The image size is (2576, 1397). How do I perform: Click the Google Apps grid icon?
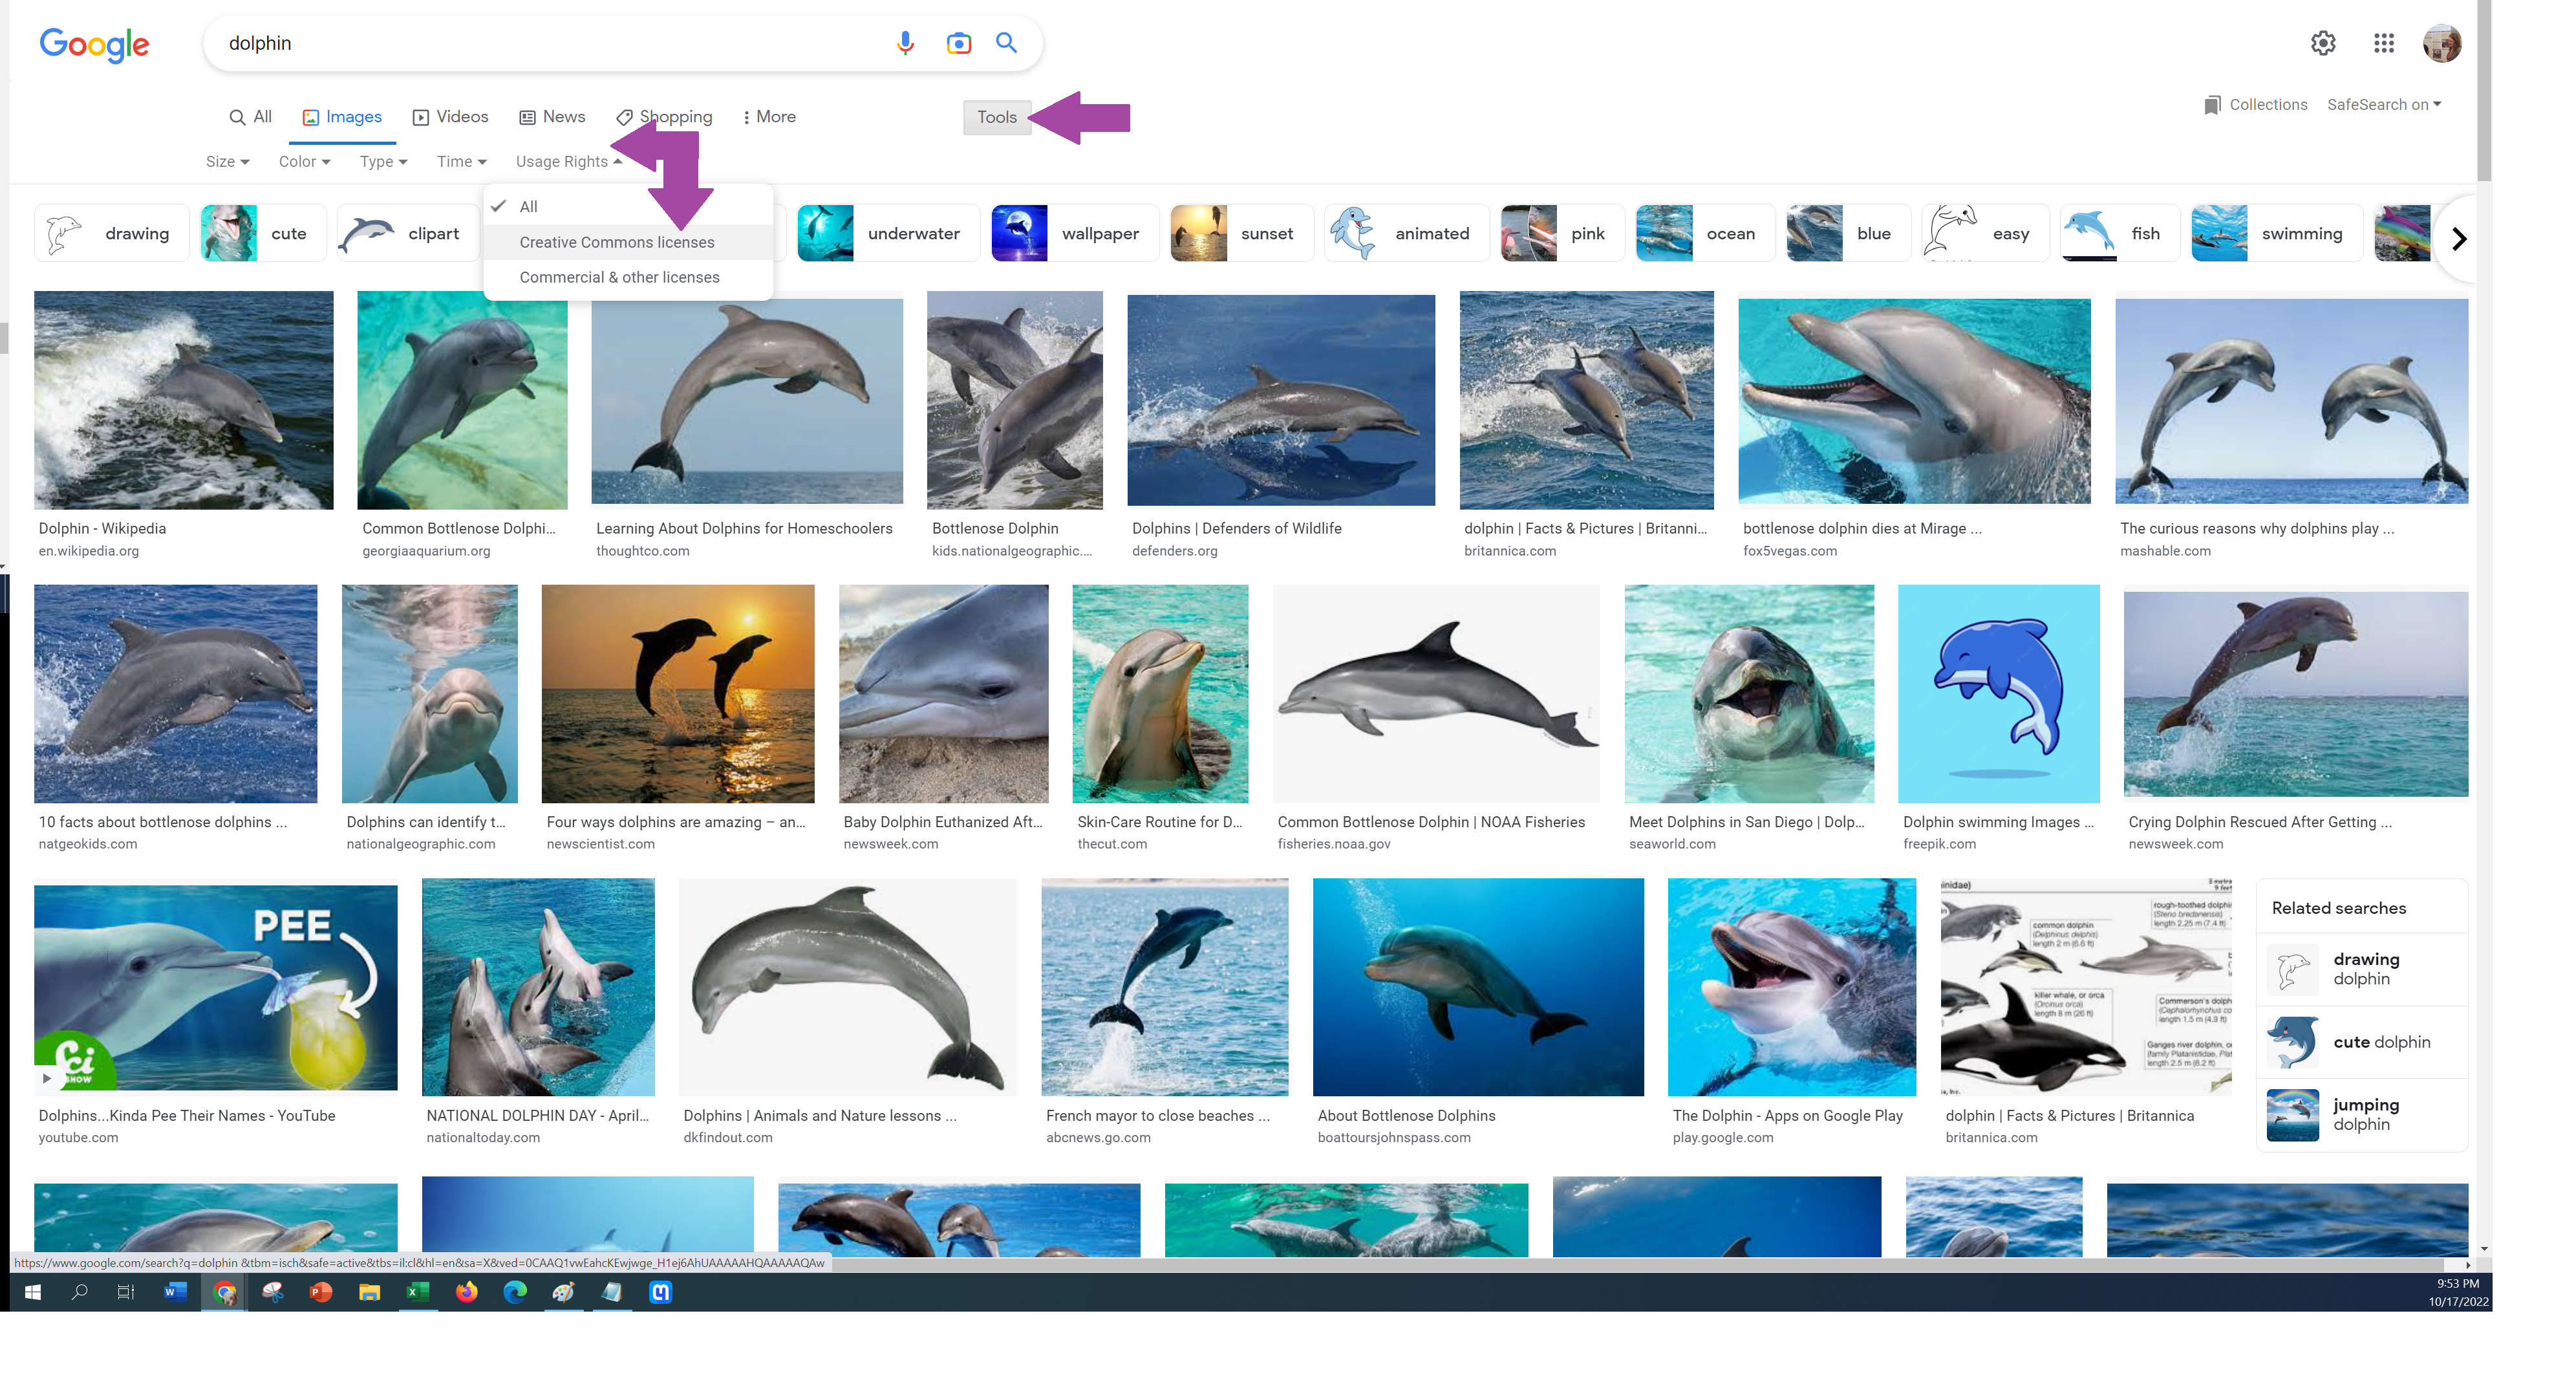(2383, 43)
